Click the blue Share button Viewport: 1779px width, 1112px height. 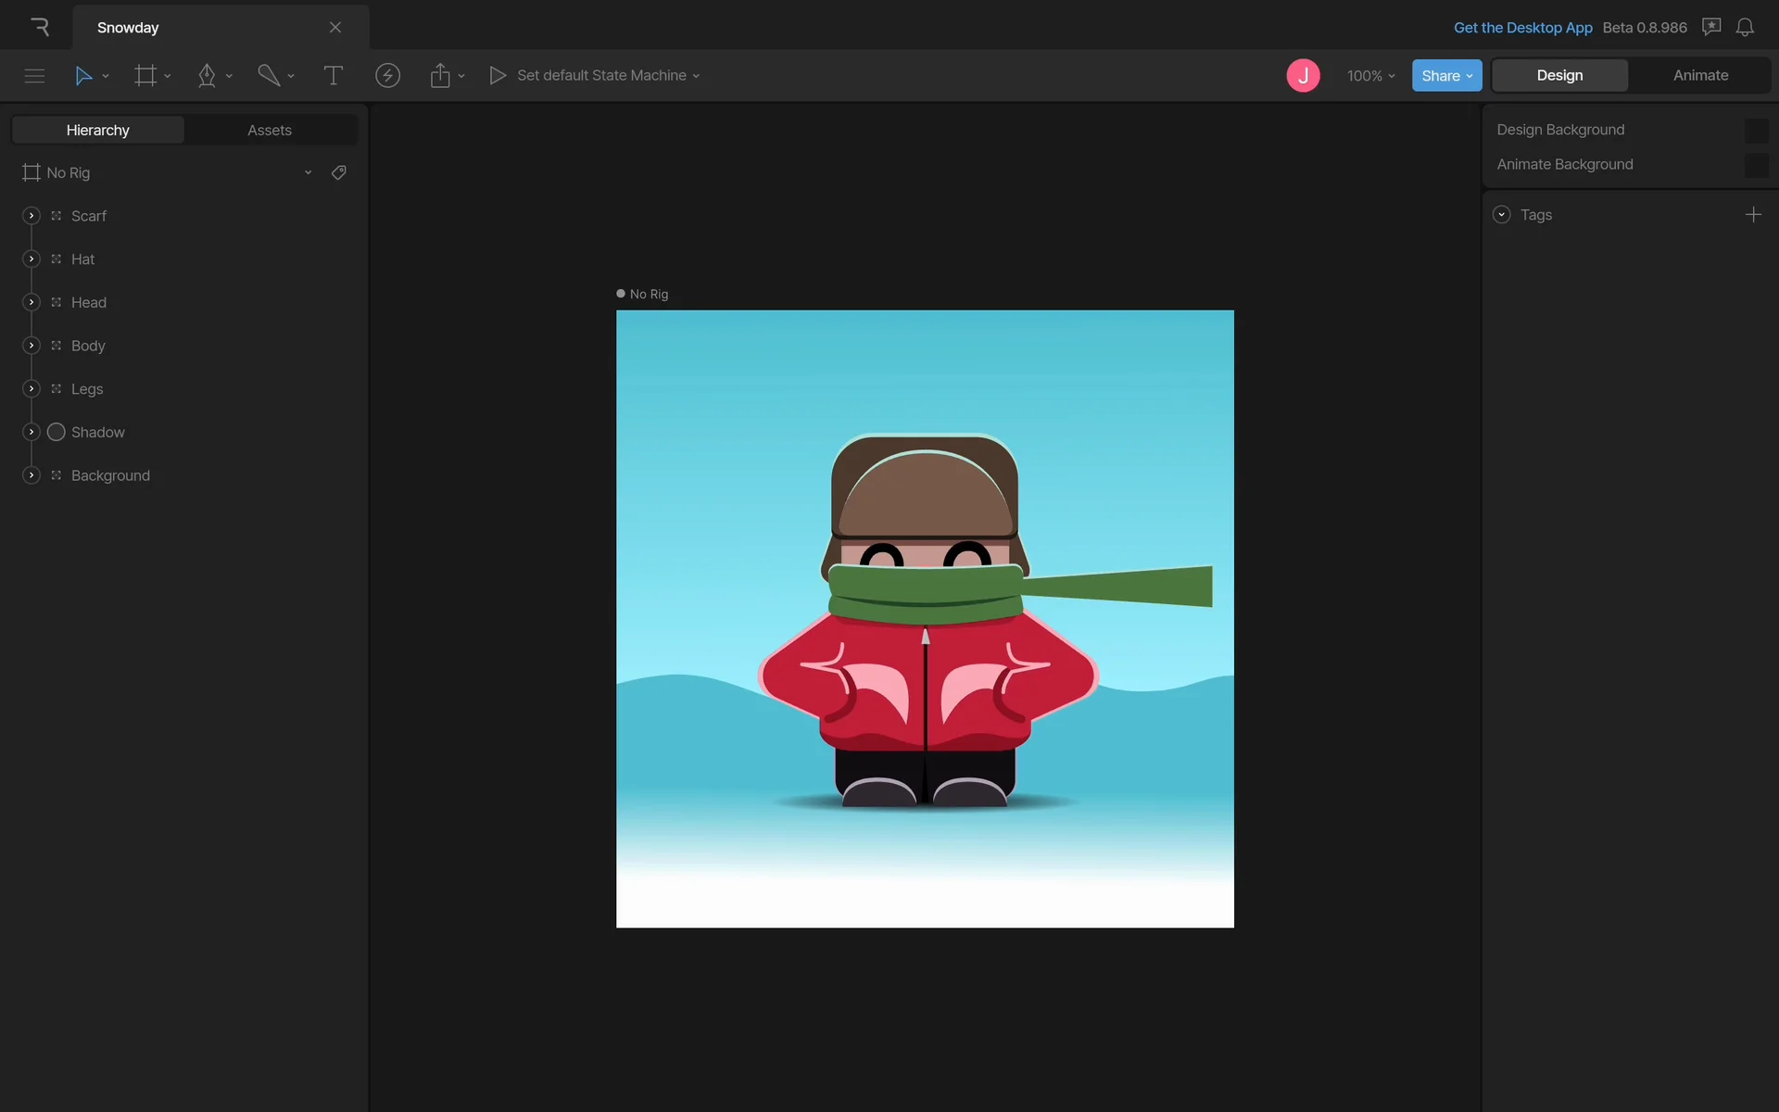1445,76
